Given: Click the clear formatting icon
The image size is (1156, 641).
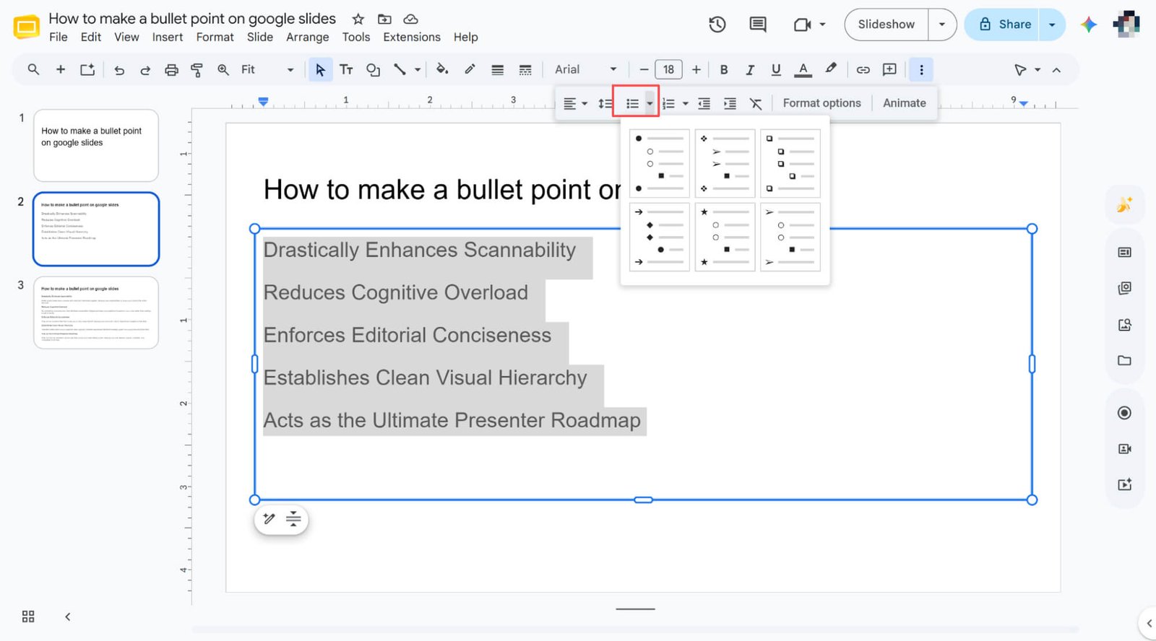Looking at the screenshot, I should point(756,104).
